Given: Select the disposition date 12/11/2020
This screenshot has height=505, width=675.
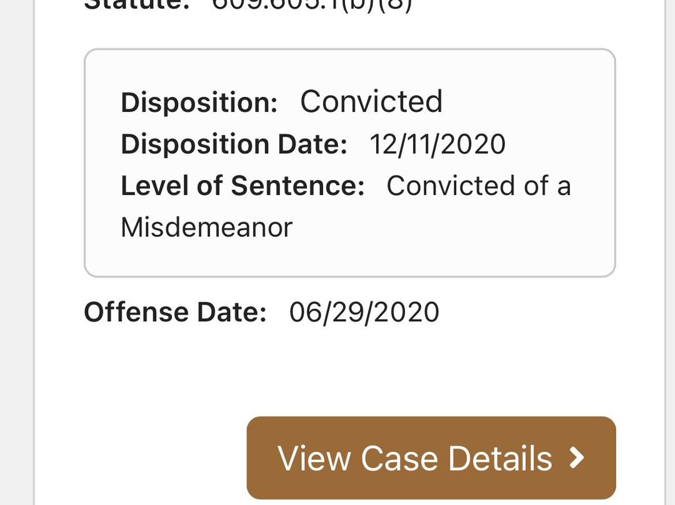Looking at the screenshot, I should tap(437, 144).
